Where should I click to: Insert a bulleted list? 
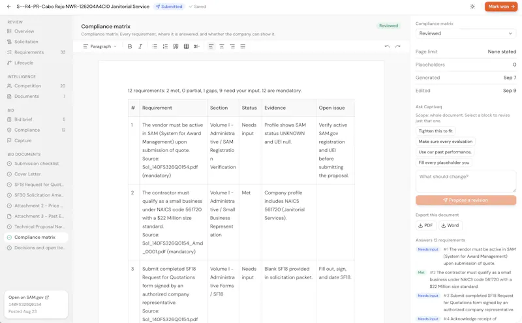[155, 46]
